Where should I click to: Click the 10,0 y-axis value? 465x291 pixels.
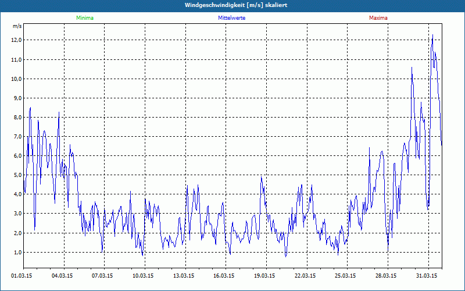click(17, 79)
